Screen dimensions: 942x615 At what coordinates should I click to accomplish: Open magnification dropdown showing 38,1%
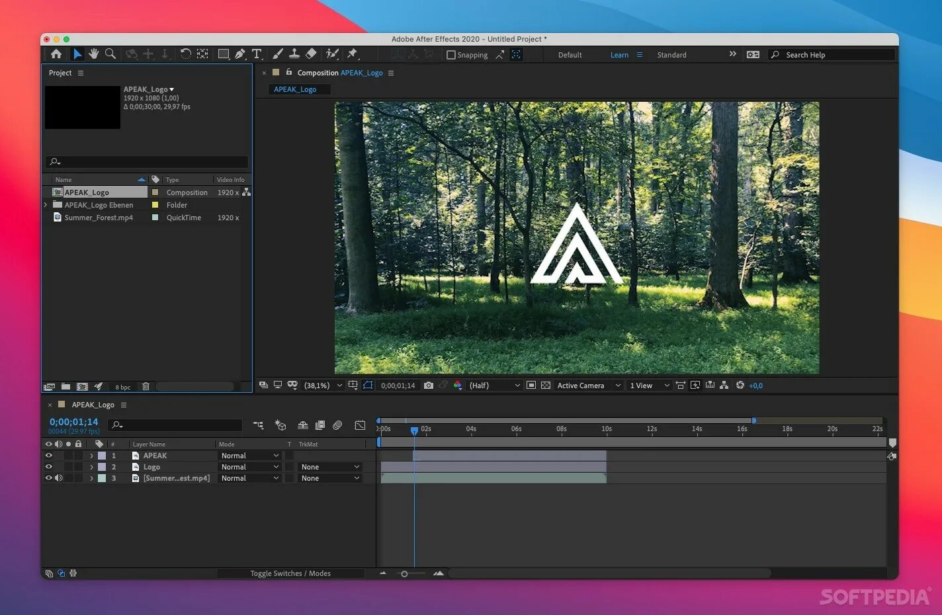[x=323, y=386]
